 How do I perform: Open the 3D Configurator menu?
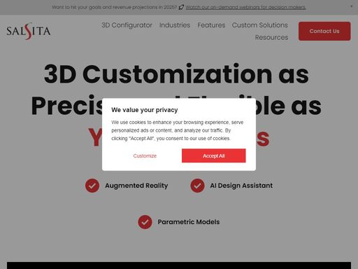[127, 25]
